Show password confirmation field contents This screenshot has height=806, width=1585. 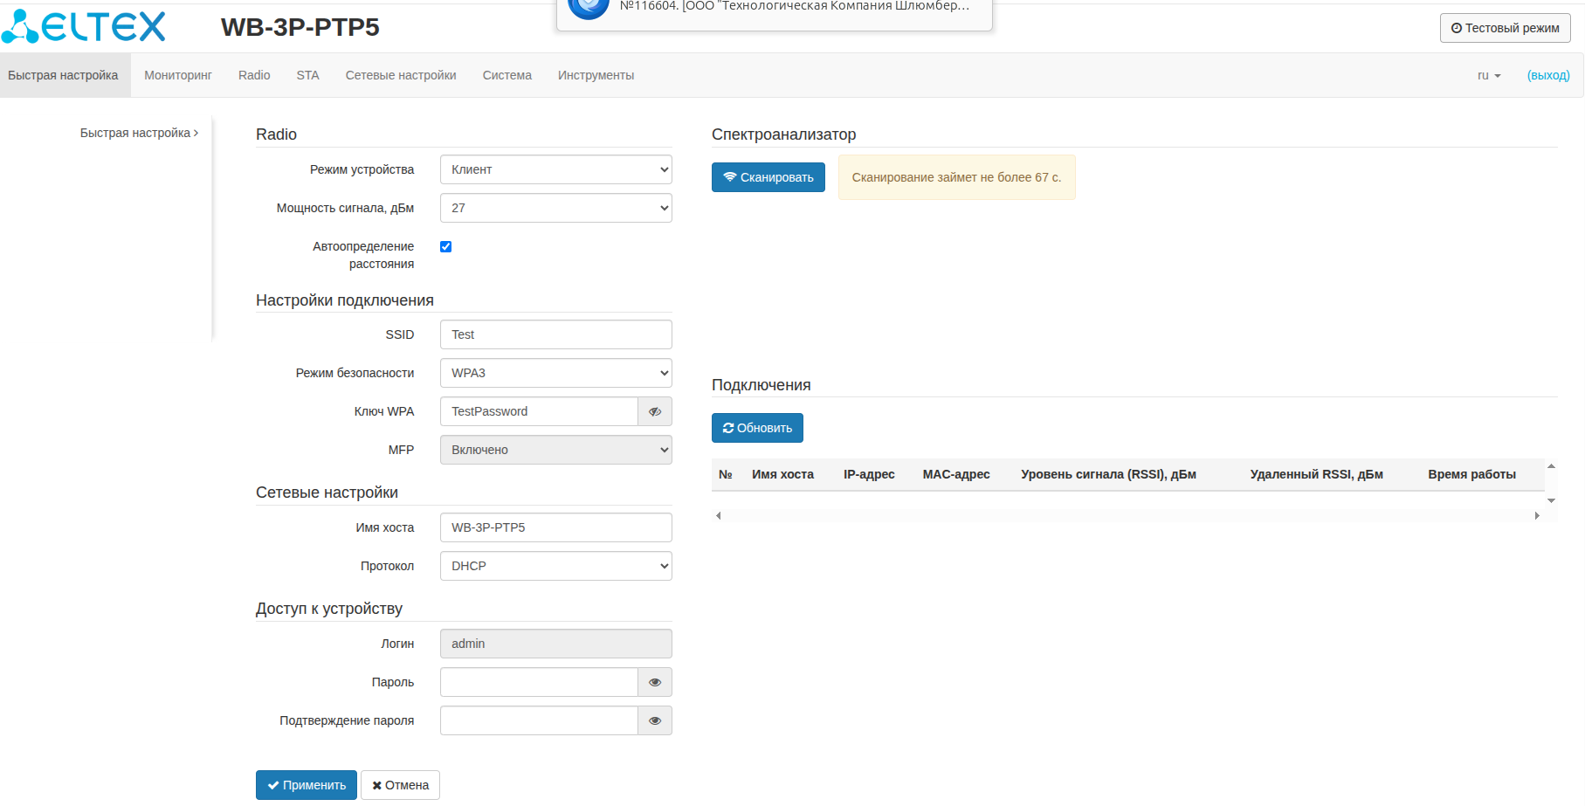655,720
